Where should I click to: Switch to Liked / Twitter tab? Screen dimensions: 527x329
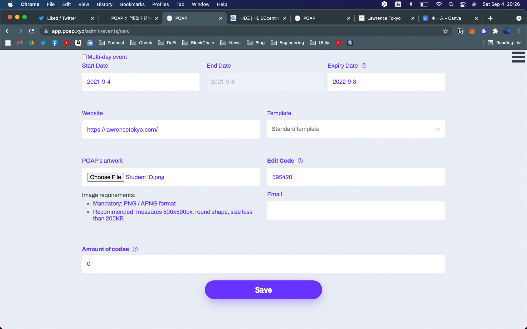[61, 18]
